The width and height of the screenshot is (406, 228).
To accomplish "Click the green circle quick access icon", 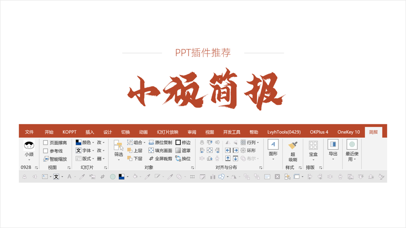I will pyautogui.click(x=113, y=177).
